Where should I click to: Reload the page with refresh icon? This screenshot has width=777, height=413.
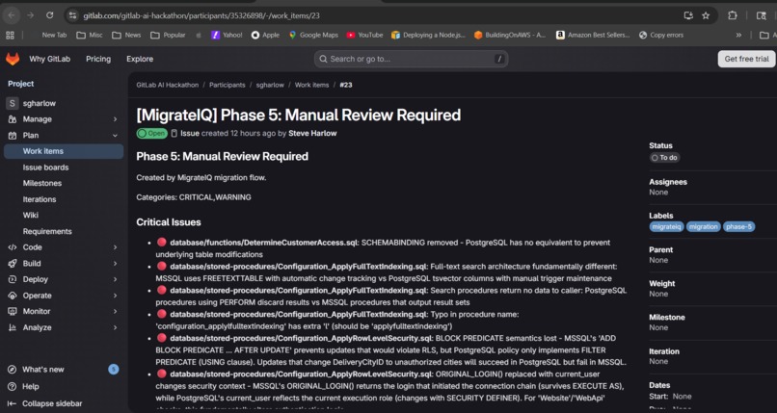click(49, 15)
